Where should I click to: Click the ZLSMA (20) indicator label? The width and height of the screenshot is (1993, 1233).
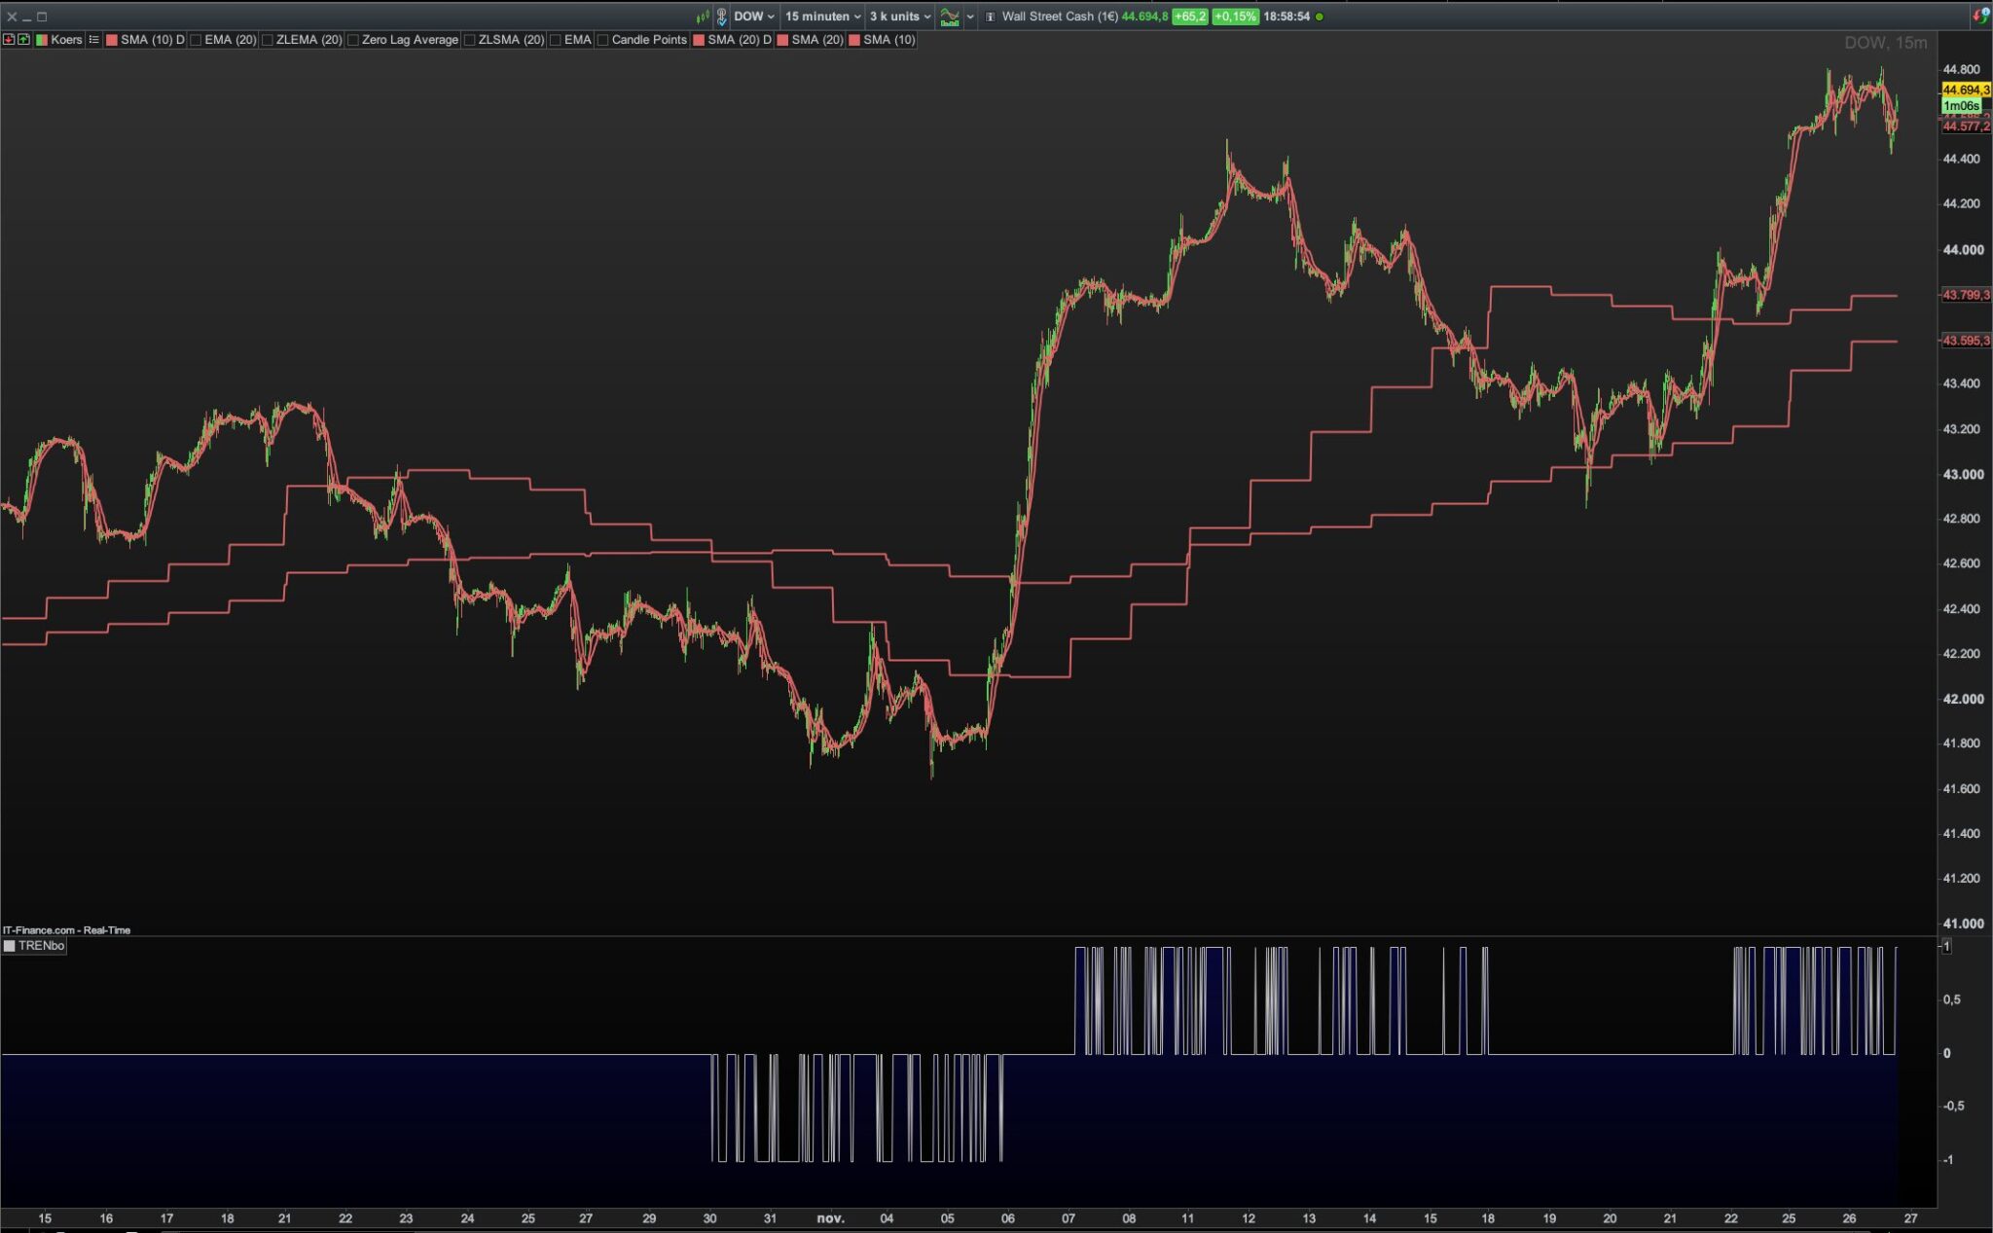511,40
